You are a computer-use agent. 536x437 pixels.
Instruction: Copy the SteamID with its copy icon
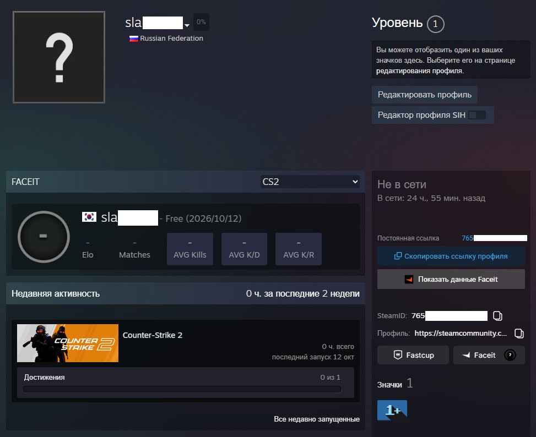(x=498, y=316)
